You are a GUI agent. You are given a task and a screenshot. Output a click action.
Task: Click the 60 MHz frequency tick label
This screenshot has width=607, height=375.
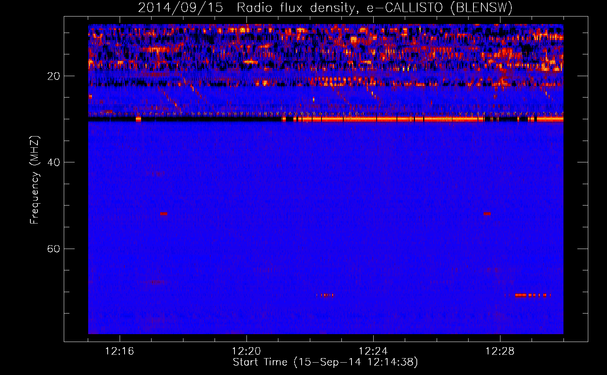pos(54,249)
